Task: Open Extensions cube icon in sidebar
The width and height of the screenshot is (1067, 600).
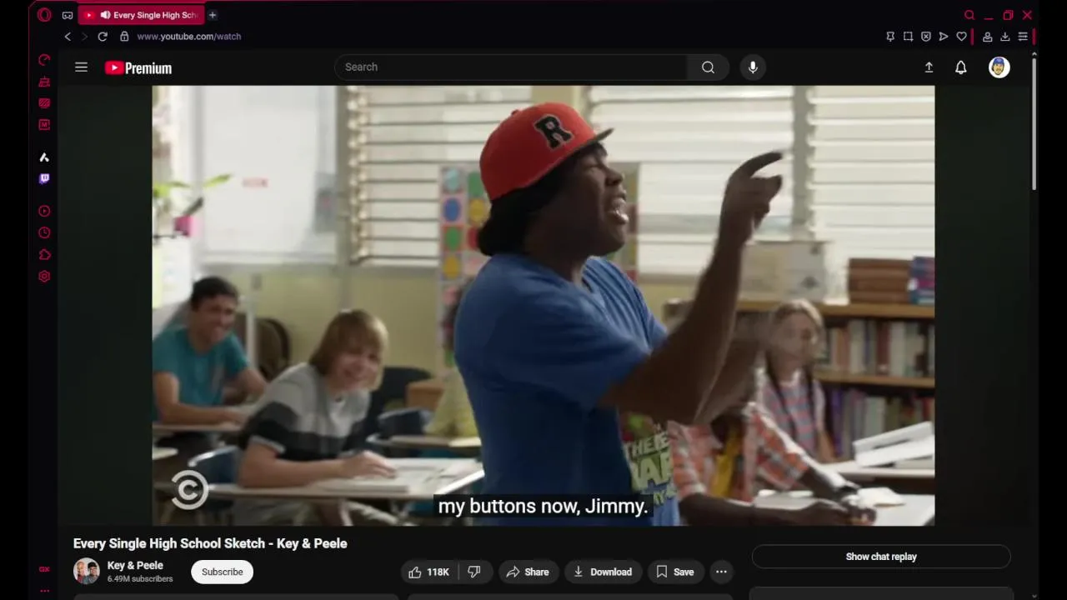Action: pyautogui.click(x=44, y=255)
